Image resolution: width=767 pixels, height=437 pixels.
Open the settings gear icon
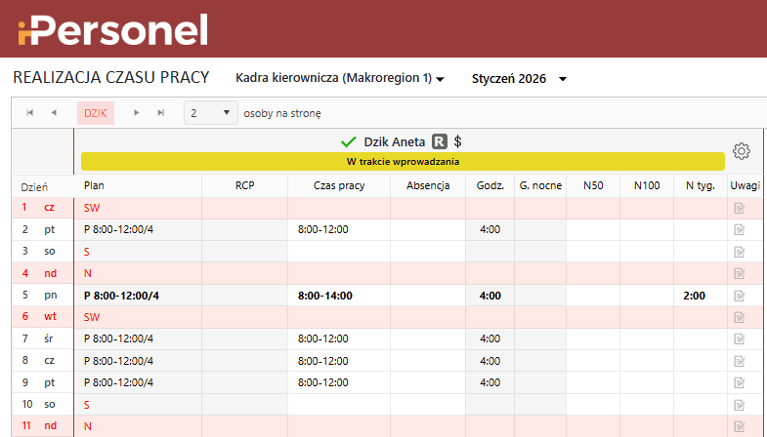click(x=741, y=151)
